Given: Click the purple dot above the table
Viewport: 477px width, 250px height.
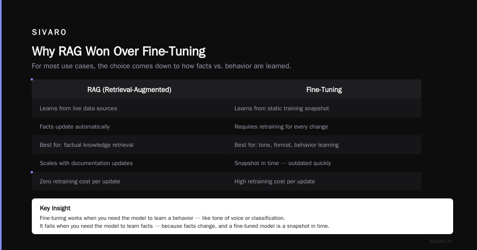Looking at the screenshot, I should (x=32, y=79).
